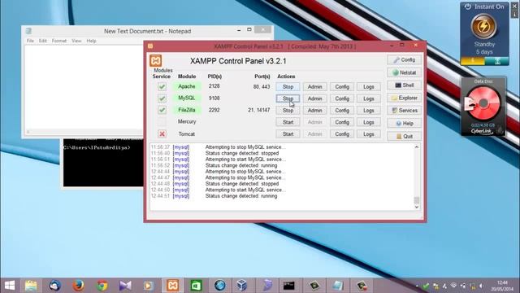Quit the XAMPP Control Panel
Screen dimensions: 520x293
(x=405, y=136)
